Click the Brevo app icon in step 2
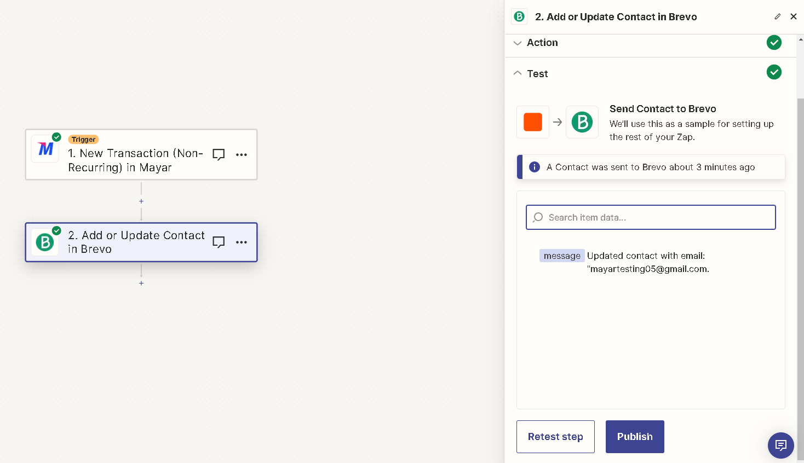The width and height of the screenshot is (804, 463). [45, 242]
